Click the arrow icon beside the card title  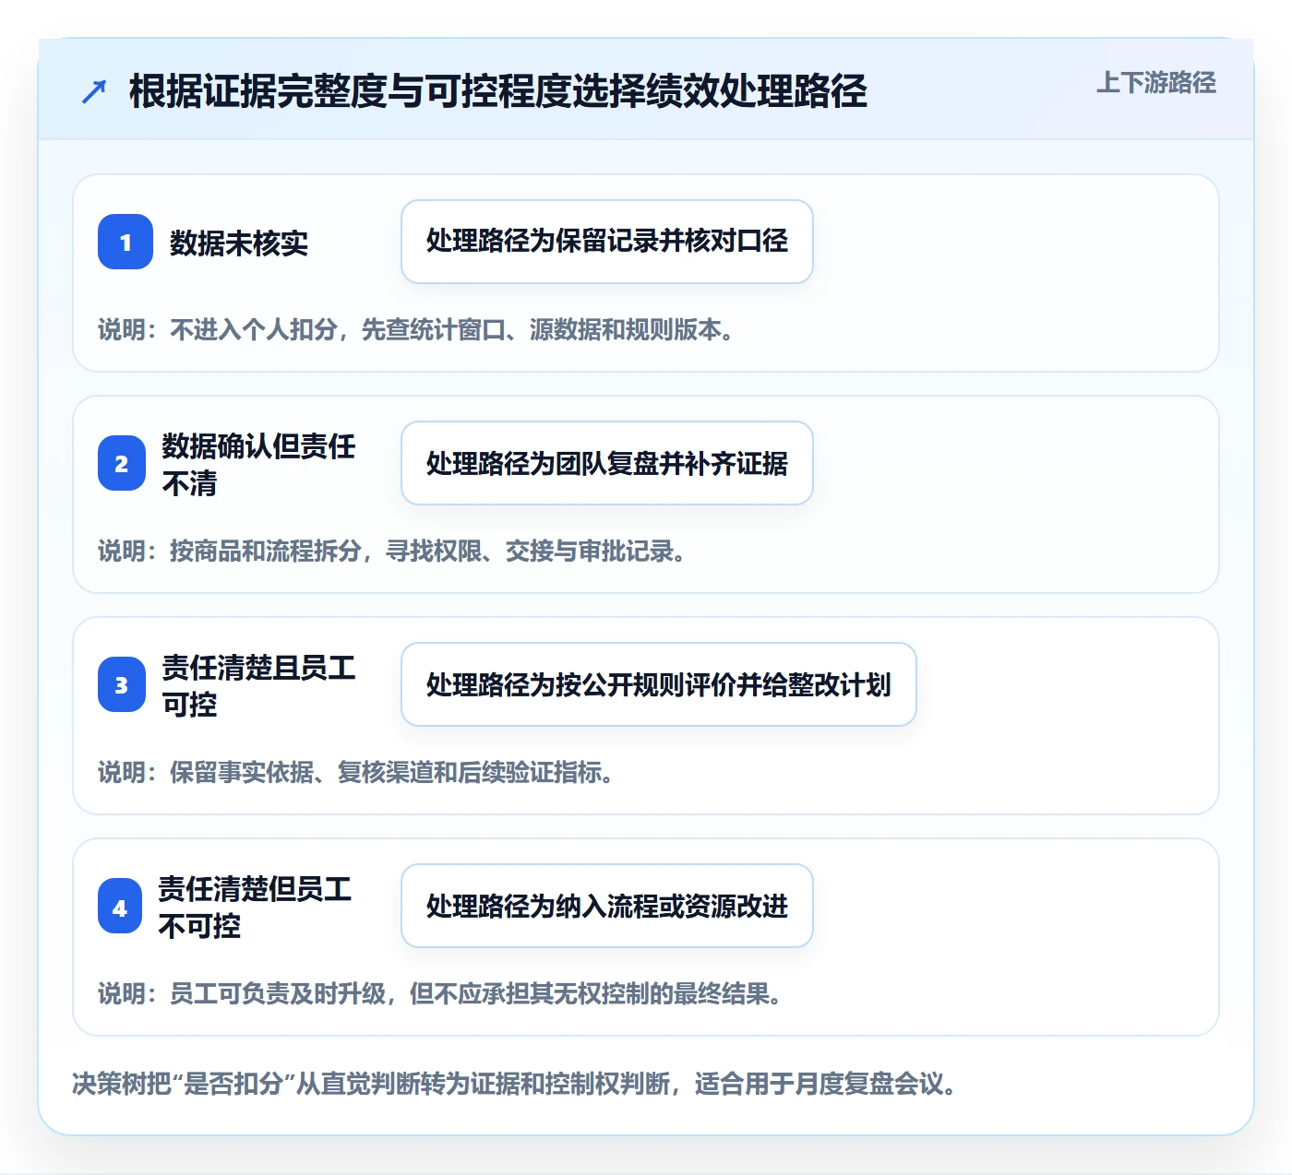click(94, 91)
